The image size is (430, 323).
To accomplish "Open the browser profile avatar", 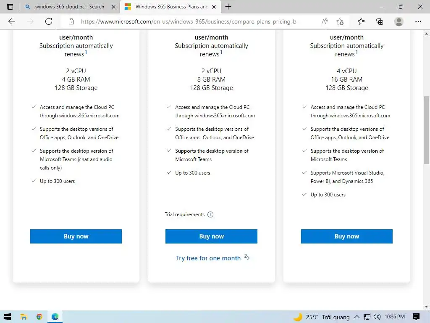I will [399, 21].
